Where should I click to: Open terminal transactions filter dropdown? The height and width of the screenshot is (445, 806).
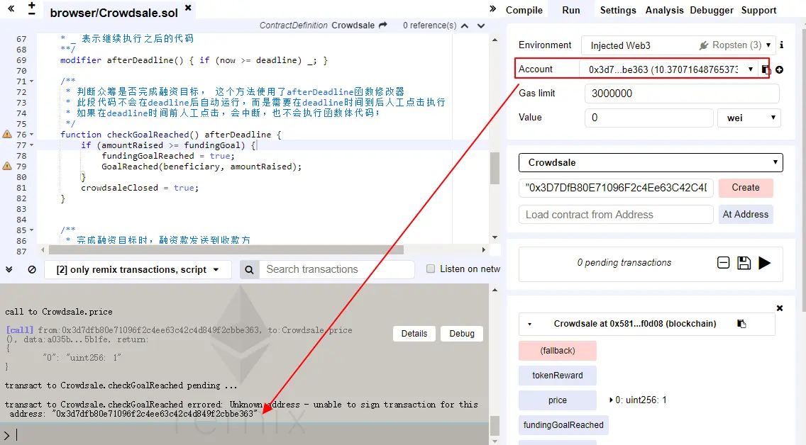click(x=138, y=269)
